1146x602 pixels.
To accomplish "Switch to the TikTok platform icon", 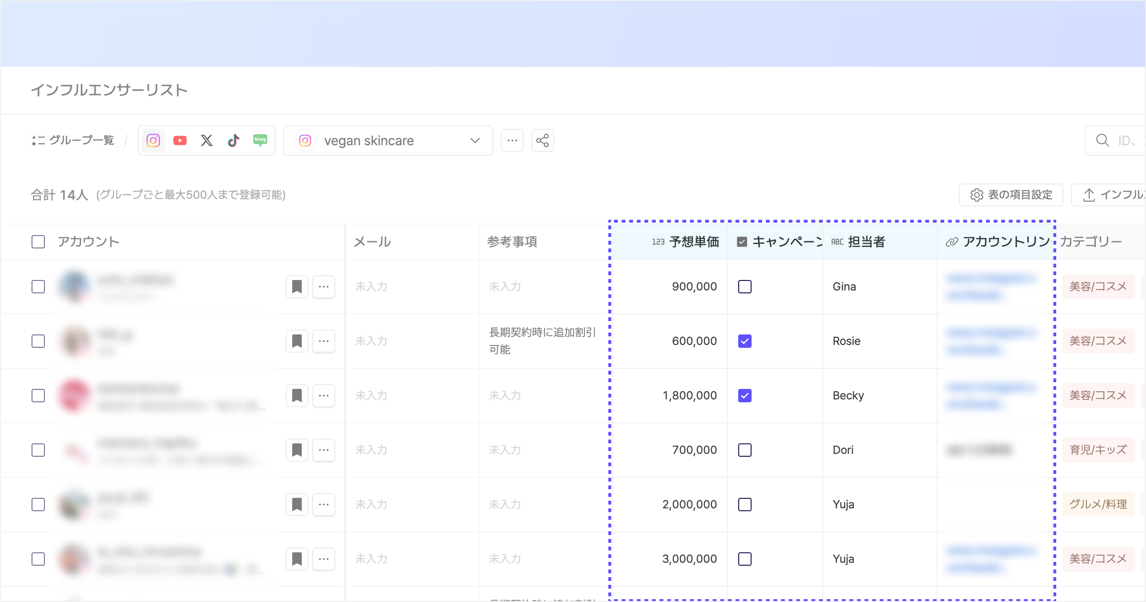I will click(233, 140).
